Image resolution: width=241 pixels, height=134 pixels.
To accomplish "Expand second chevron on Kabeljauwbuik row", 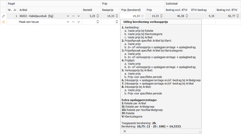I will pyautogui.click(x=79, y=16).
